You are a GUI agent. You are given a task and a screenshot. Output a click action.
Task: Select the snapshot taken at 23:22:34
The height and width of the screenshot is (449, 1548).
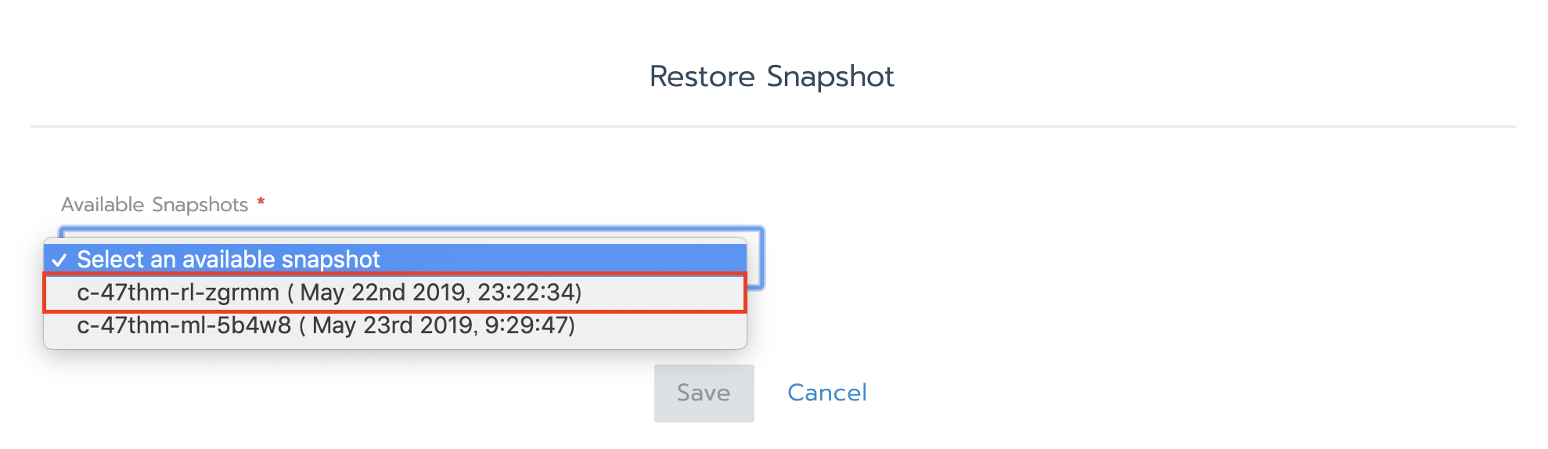(329, 293)
